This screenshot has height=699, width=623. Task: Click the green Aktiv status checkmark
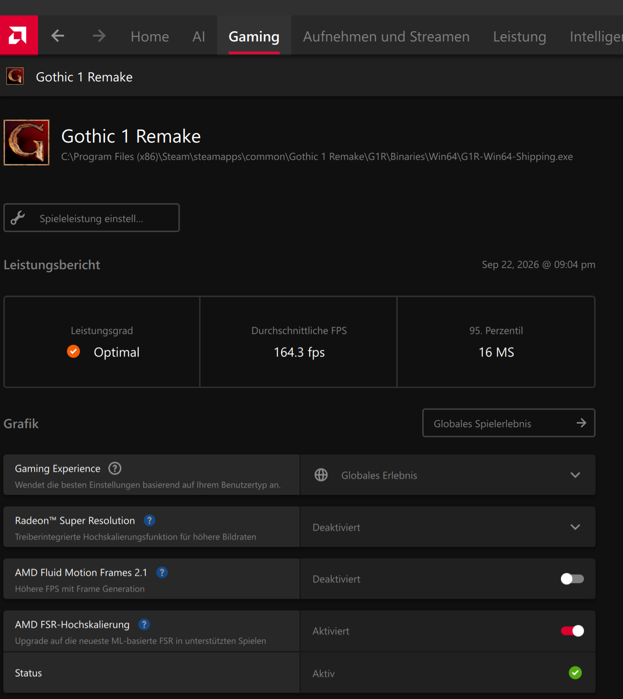pyautogui.click(x=575, y=673)
